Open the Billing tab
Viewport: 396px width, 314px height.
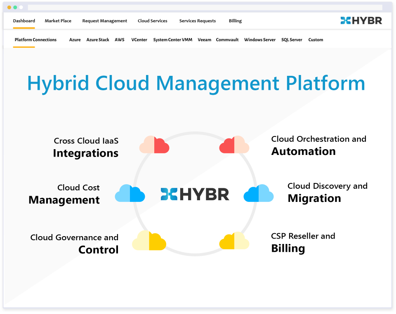click(235, 21)
